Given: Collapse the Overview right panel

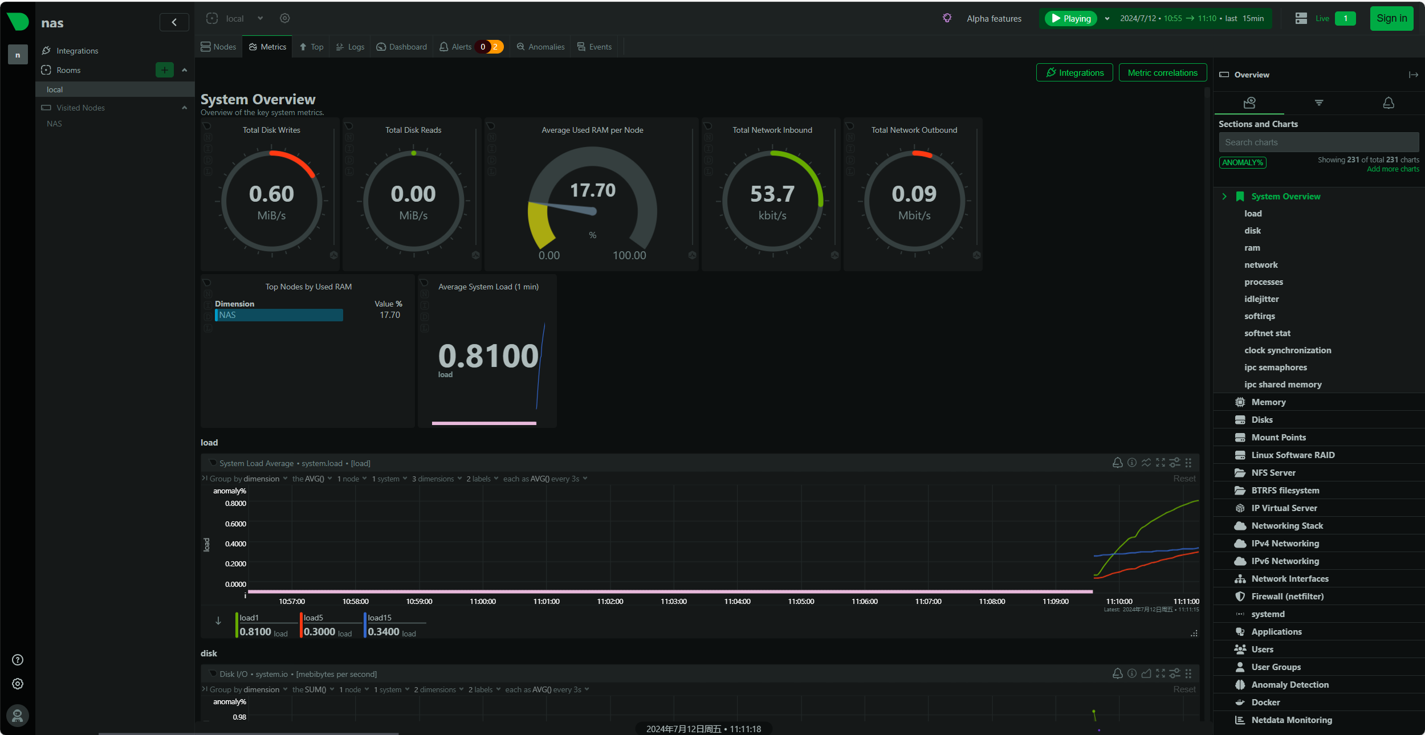Looking at the screenshot, I should [x=1413, y=75].
